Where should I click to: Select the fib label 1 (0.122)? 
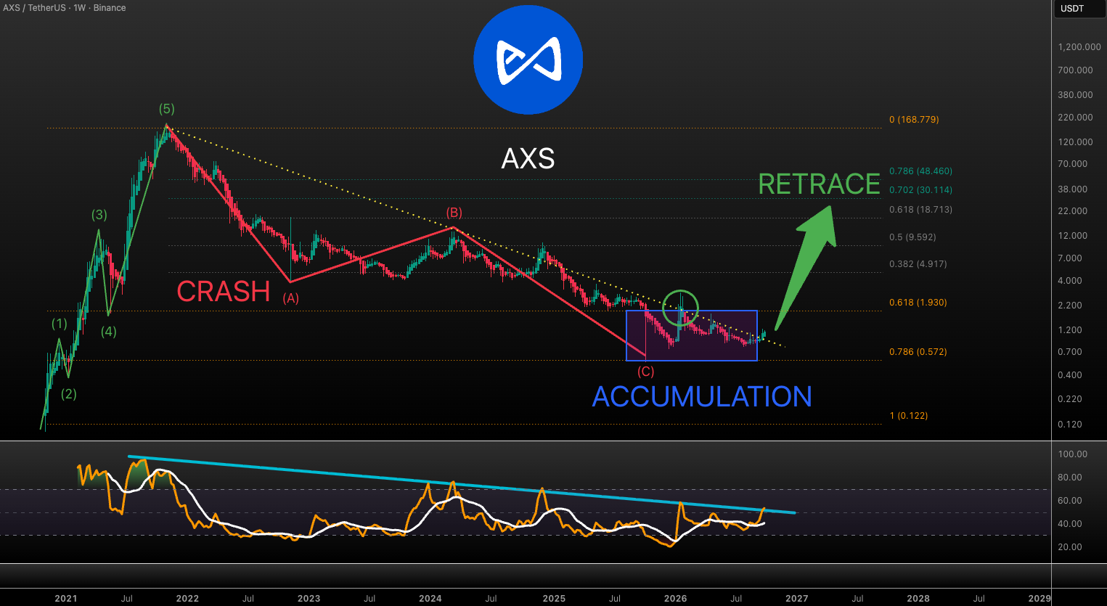pyautogui.click(x=909, y=416)
